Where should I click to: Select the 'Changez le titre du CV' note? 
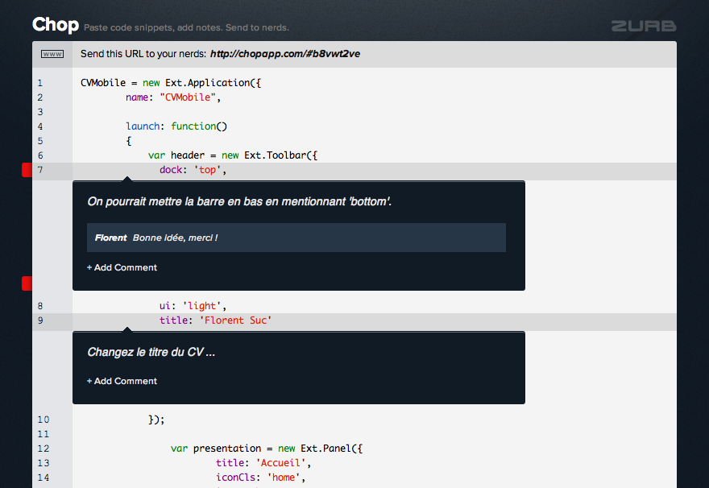pyautogui.click(x=151, y=353)
